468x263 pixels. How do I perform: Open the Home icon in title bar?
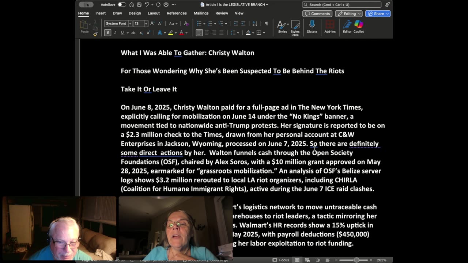pyautogui.click(x=132, y=4)
